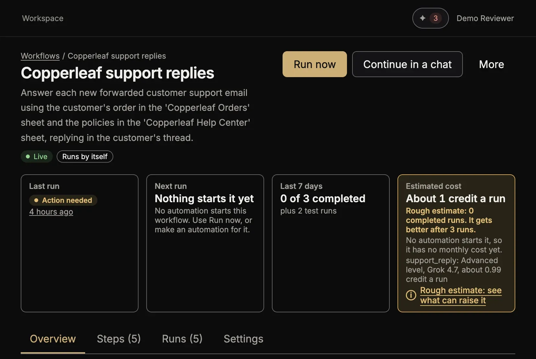Click the sparkle credits icon
The image size is (536, 359).
(x=422, y=18)
